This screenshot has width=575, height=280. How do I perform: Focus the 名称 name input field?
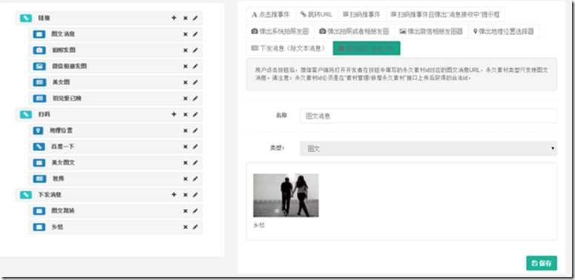(x=428, y=116)
